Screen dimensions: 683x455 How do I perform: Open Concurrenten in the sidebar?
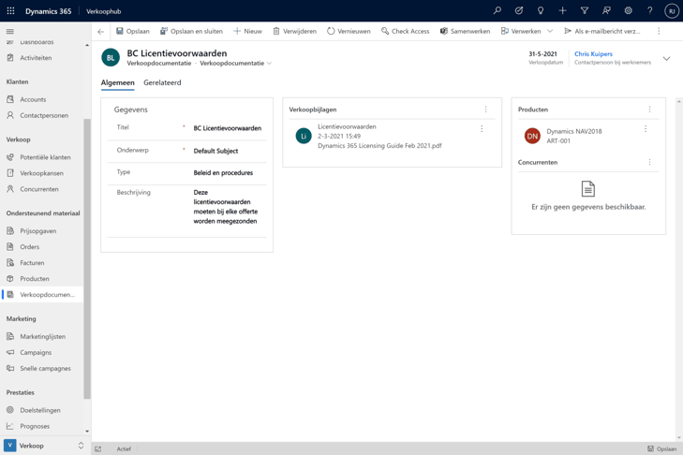coord(39,189)
